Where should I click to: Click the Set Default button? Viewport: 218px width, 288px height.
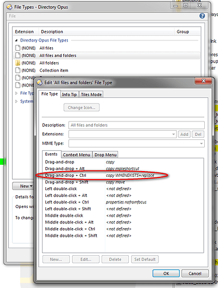pos(145,259)
